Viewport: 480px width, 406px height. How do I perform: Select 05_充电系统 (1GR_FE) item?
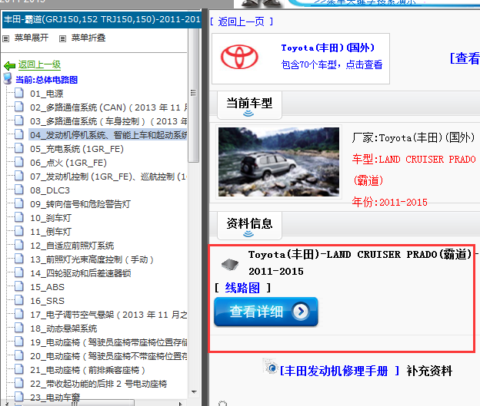coord(77,149)
